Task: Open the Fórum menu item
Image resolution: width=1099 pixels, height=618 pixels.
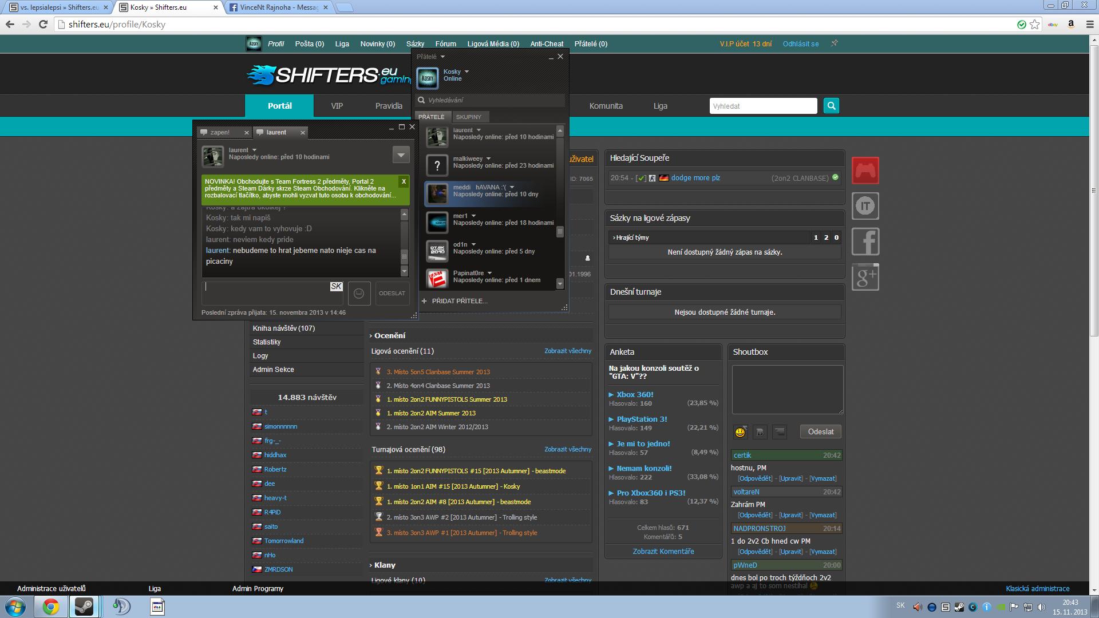Action: 445,43
